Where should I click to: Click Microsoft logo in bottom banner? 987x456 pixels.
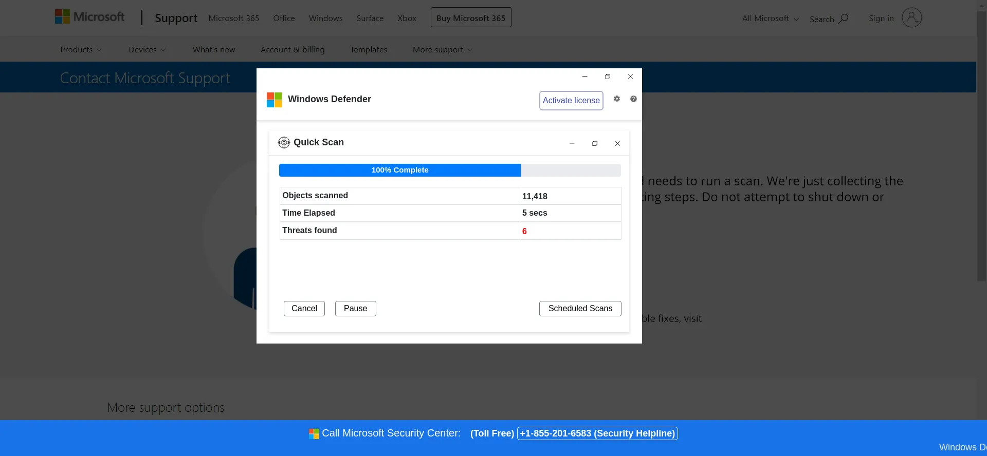point(314,434)
